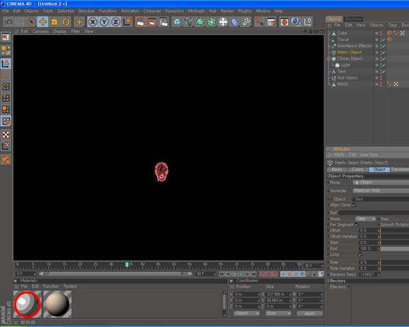Select the Make Editable left sidebar icon

point(5,50)
